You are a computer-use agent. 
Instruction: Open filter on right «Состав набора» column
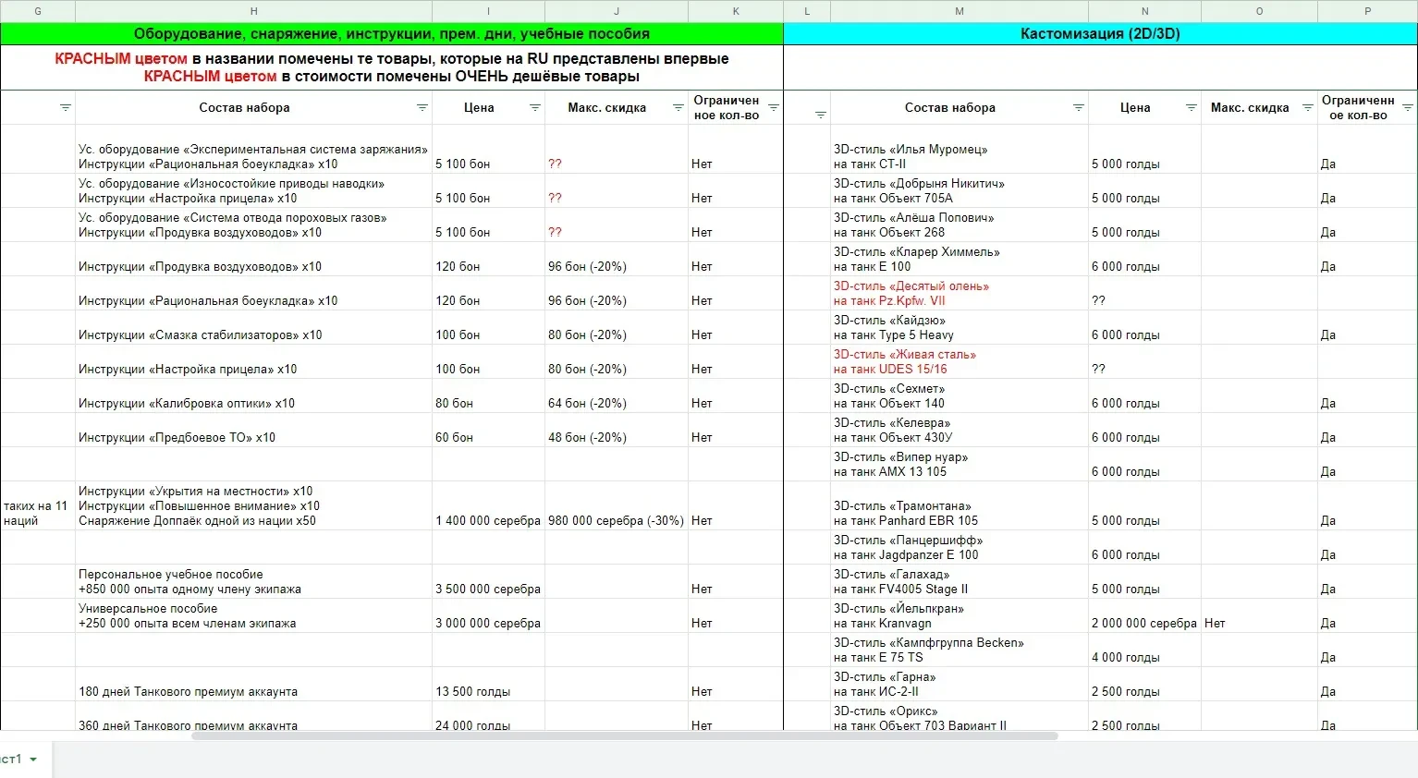pos(1078,108)
